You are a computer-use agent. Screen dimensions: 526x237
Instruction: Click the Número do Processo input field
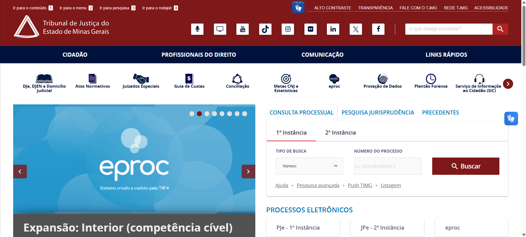coord(387,166)
